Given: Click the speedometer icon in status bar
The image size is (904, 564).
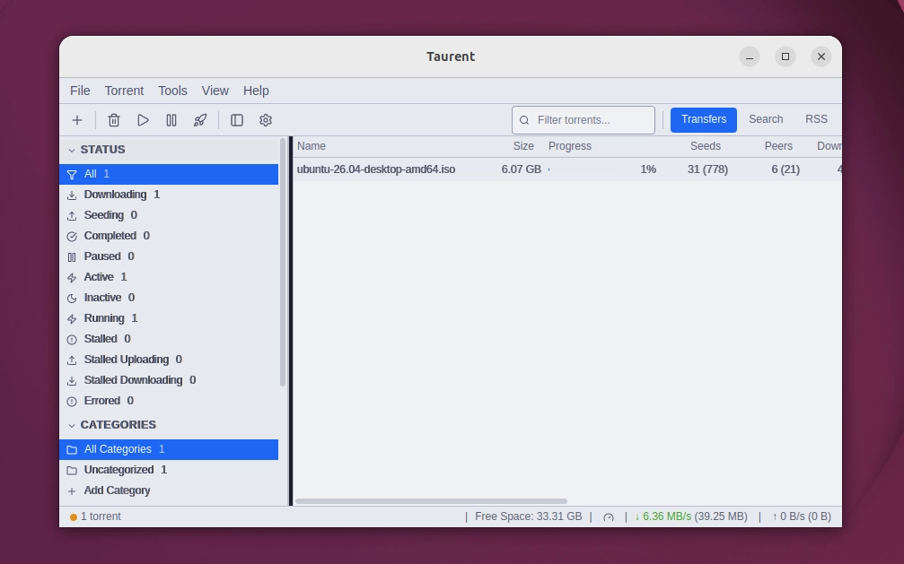Looking at the screenshot, I should click(x=609, y=516).
